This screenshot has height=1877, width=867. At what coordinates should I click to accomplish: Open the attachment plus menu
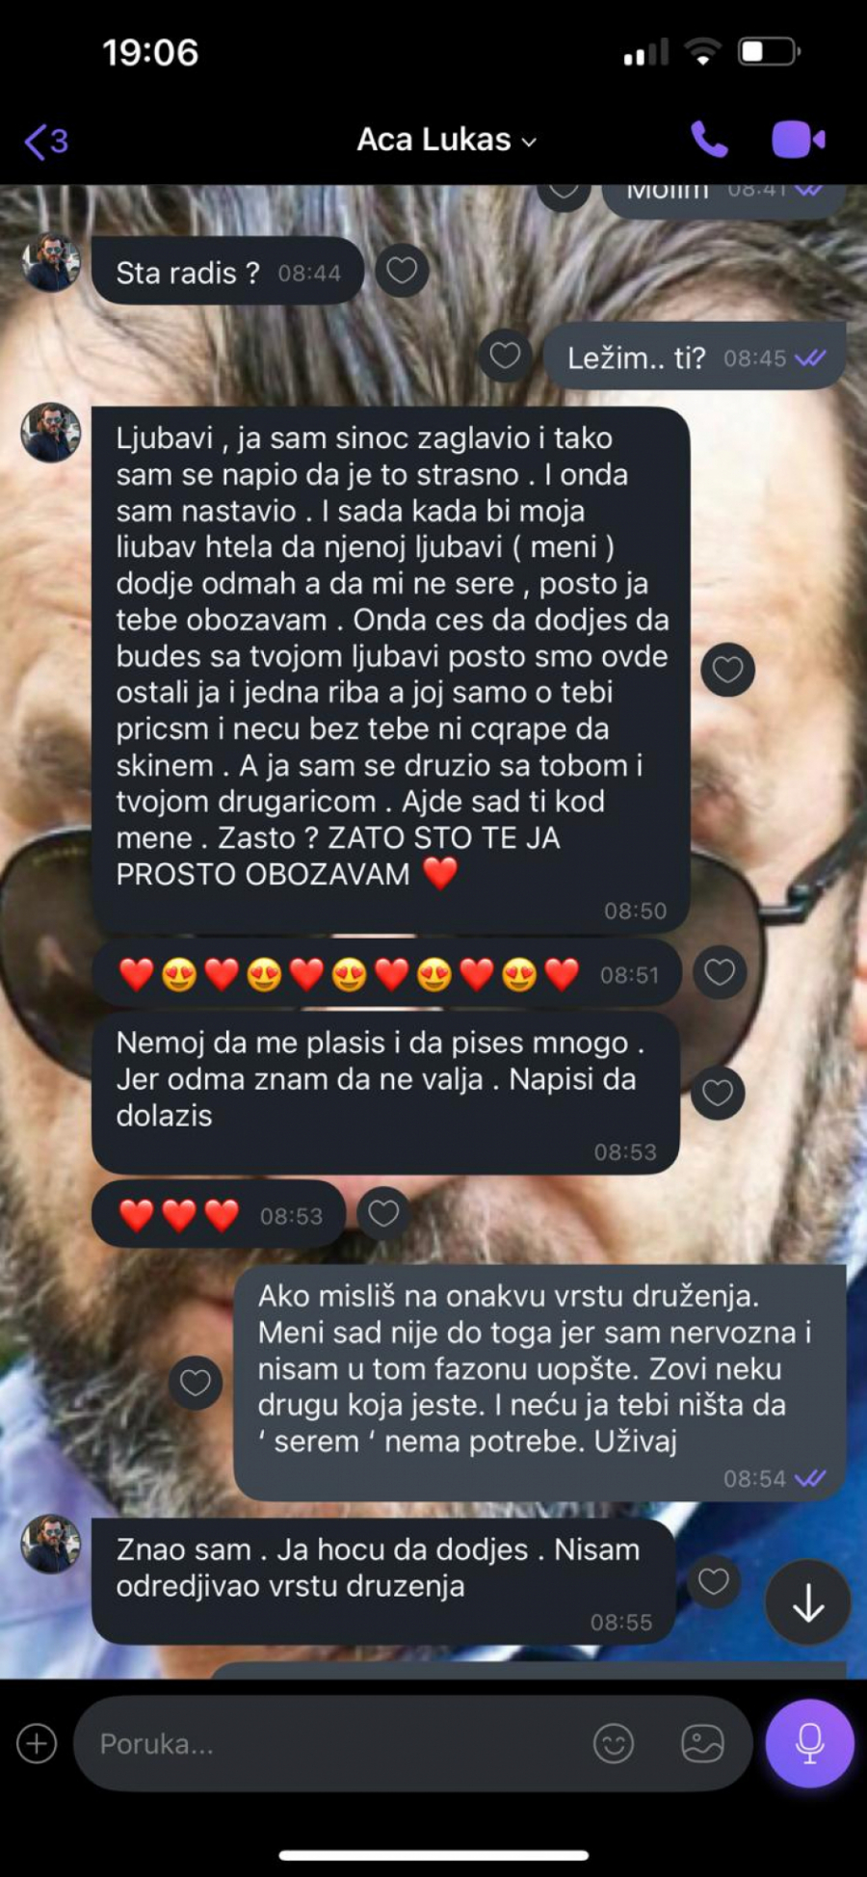tap(37, 1743)
